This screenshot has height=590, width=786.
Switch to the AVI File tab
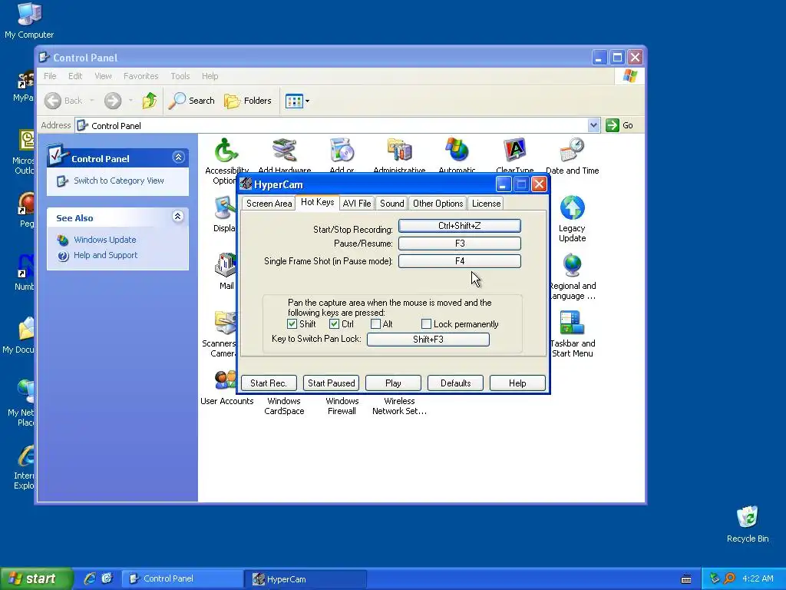(x=356, y=203)
